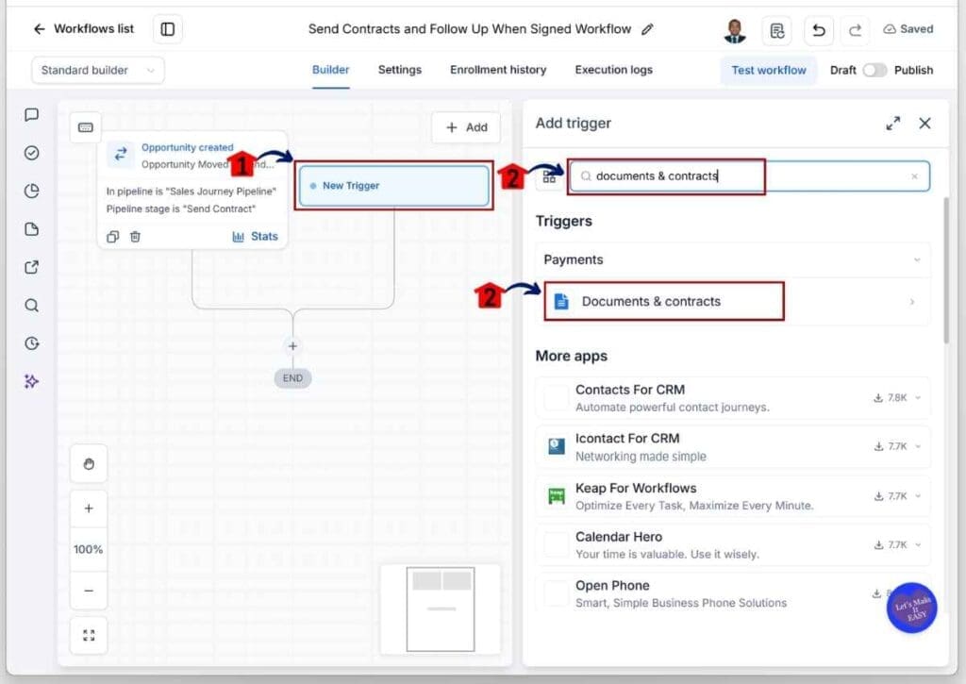Image resolution: width=966 pixels, height=684 pixels.
Task: Click the Add button on canvas
Action: 466,127
